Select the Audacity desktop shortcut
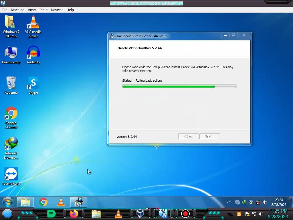The image size is (293, 220). 33,55
